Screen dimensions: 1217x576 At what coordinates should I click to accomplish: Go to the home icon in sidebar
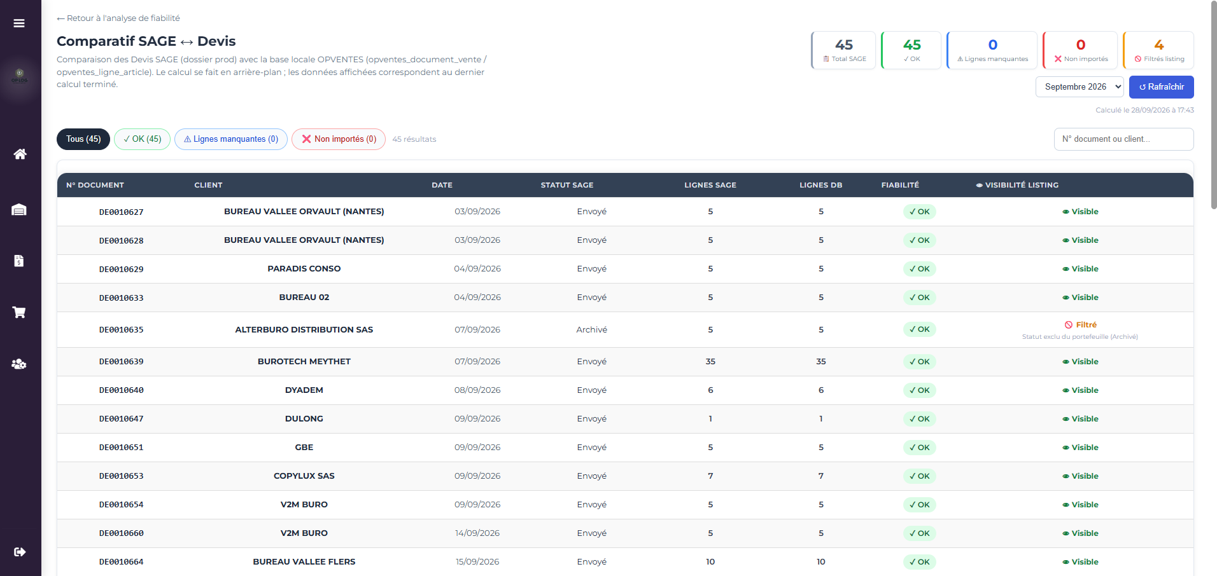point(20,154)
